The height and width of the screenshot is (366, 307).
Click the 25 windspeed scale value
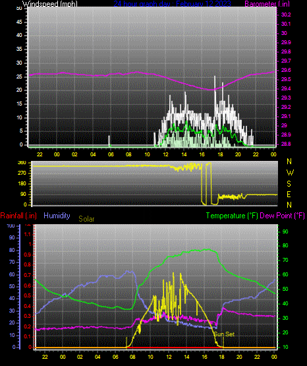coord(19,76)
